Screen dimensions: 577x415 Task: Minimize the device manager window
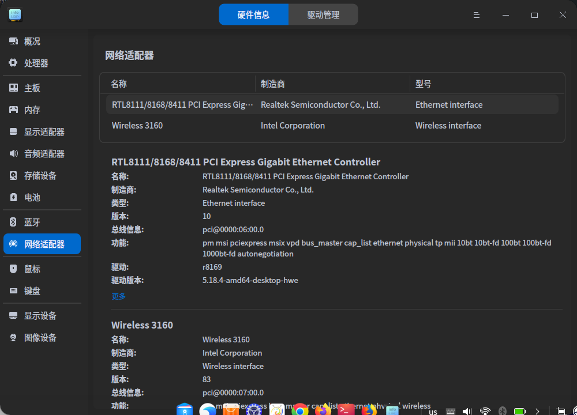(x=505, y=15)
